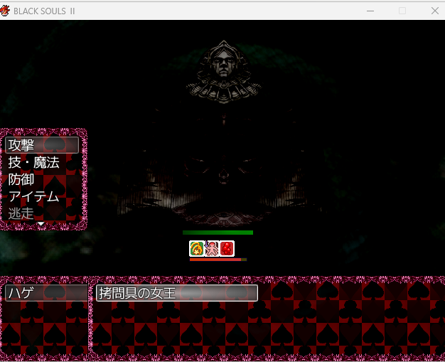Choose 技・魔法 skills and magic command
The image size is (445, 362).
[42, 162]
